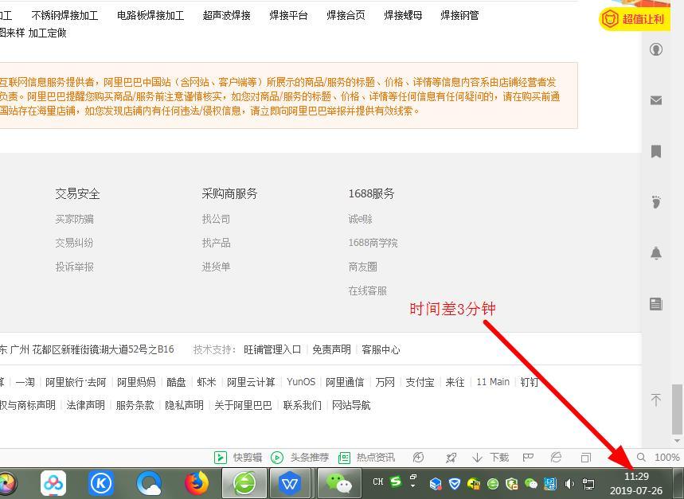Click the 交易纠纷 footer link

74,243
